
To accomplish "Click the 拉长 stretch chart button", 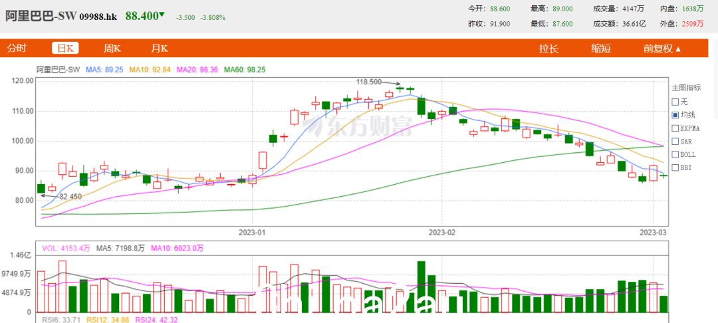I will (x=548, y=49).
